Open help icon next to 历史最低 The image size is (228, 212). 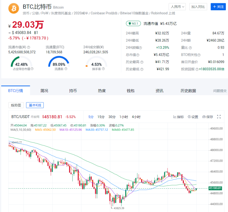142,69
